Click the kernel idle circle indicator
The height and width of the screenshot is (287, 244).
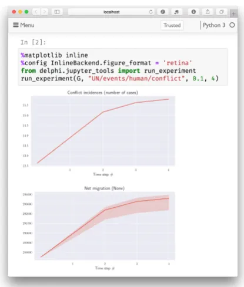232,25
